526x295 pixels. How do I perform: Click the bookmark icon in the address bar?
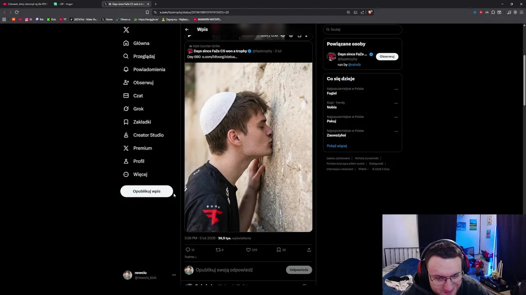(x=147, y=12)
